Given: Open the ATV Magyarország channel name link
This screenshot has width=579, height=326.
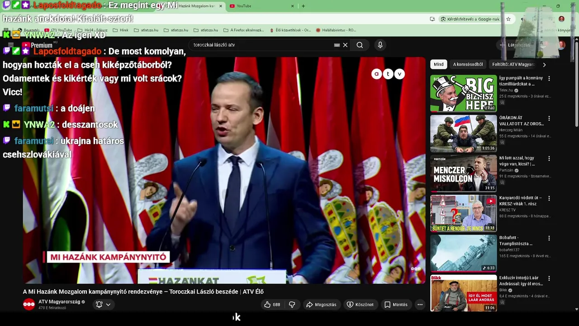Looking at the screenshot, I should point(59,302).
